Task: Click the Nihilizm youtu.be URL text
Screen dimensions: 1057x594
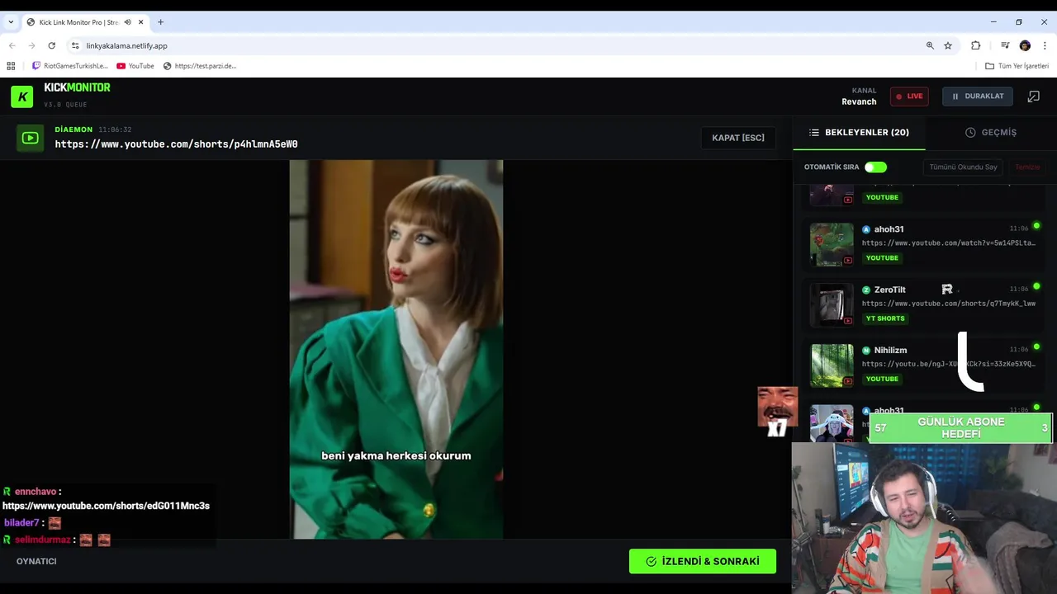Action: click(948, 364)
